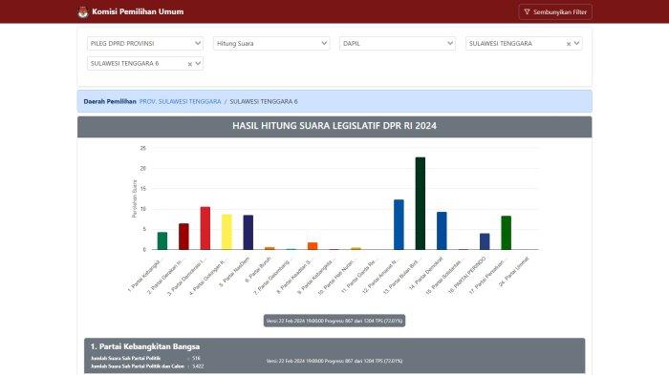Click the green Partai Persatuan bar
Image resolution: width=669 pixels, height=375 pixels.
tap(506, 233)
